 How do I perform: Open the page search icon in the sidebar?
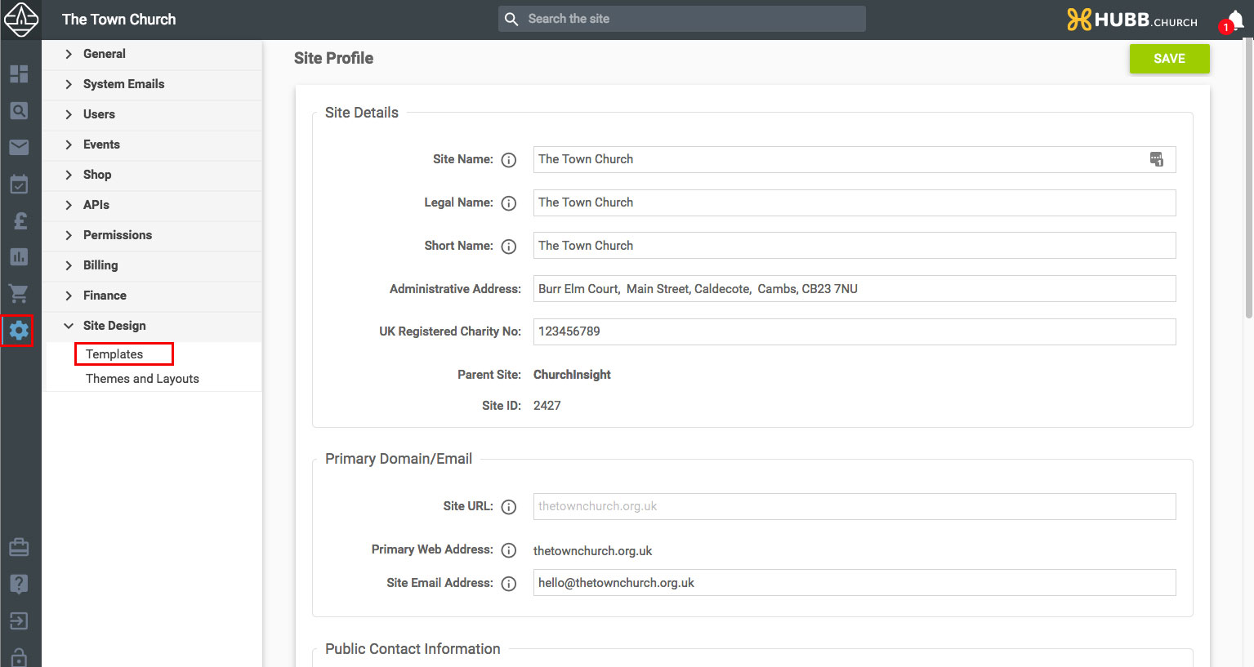pyautogui.click(x=19, y=111)
